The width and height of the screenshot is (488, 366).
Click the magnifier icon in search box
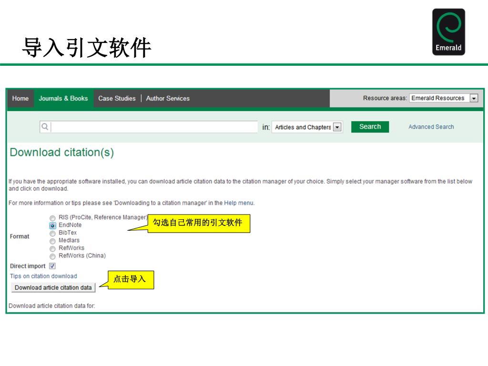45,127
